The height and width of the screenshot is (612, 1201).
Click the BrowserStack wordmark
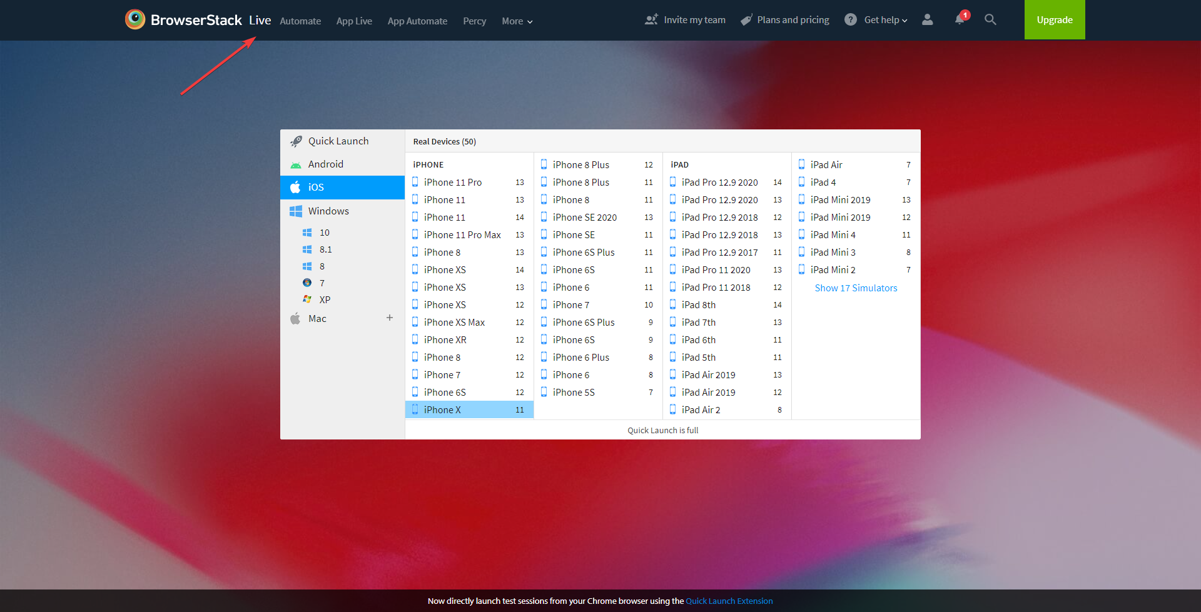pyautogui.click(x=196, y=20)
